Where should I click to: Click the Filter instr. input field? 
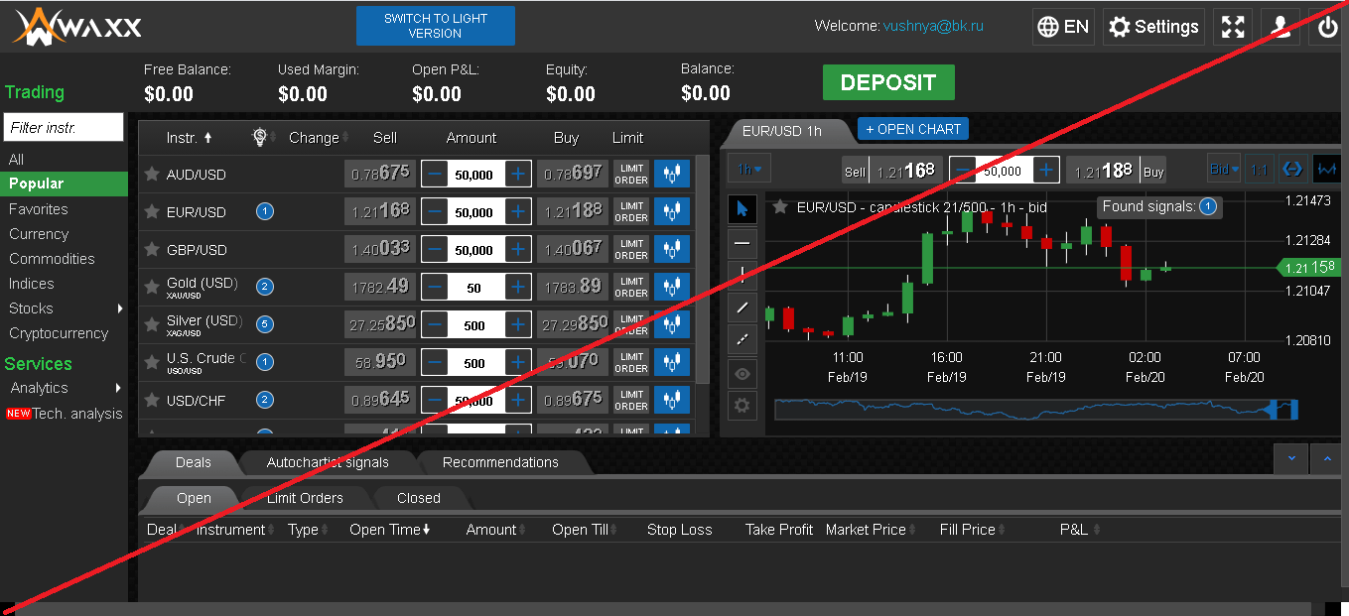pos(64,127)
